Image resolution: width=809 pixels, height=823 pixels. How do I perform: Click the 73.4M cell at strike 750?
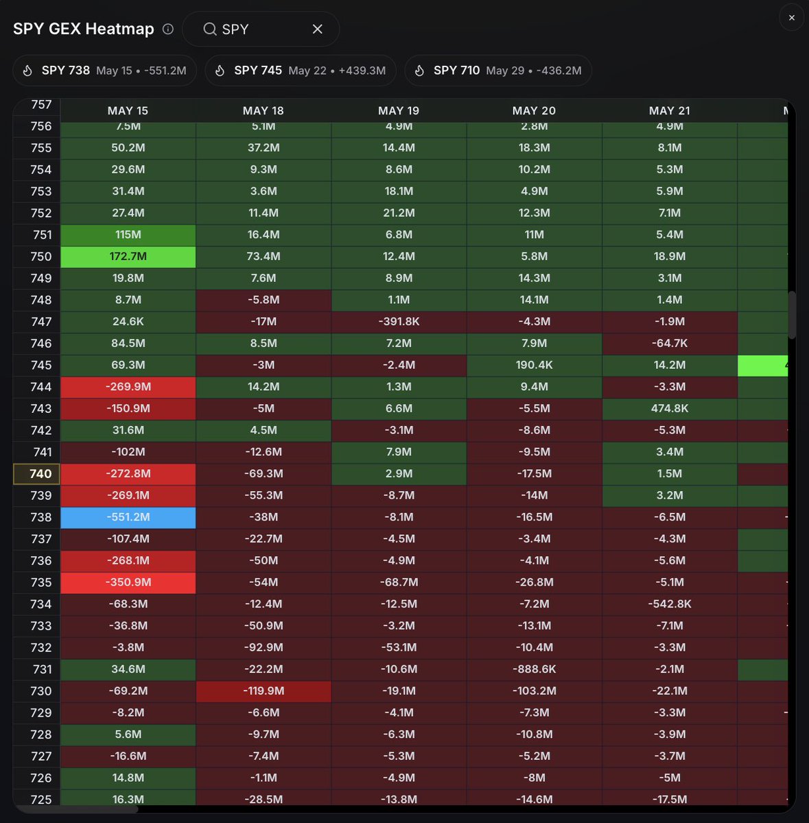click(263, 257)
